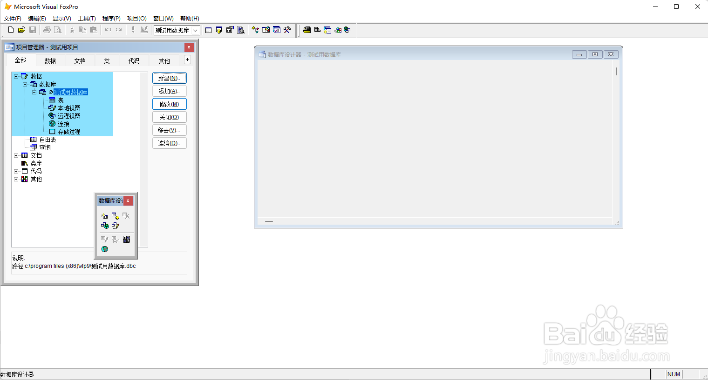
Task: Switch to the 文档 tab
Action: point(80,61)
